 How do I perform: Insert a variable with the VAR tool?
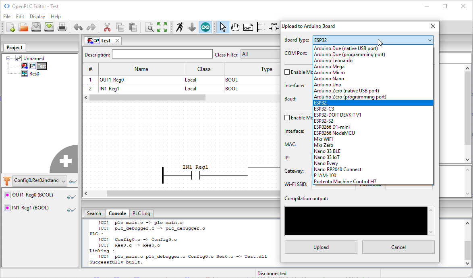(274, 27)
